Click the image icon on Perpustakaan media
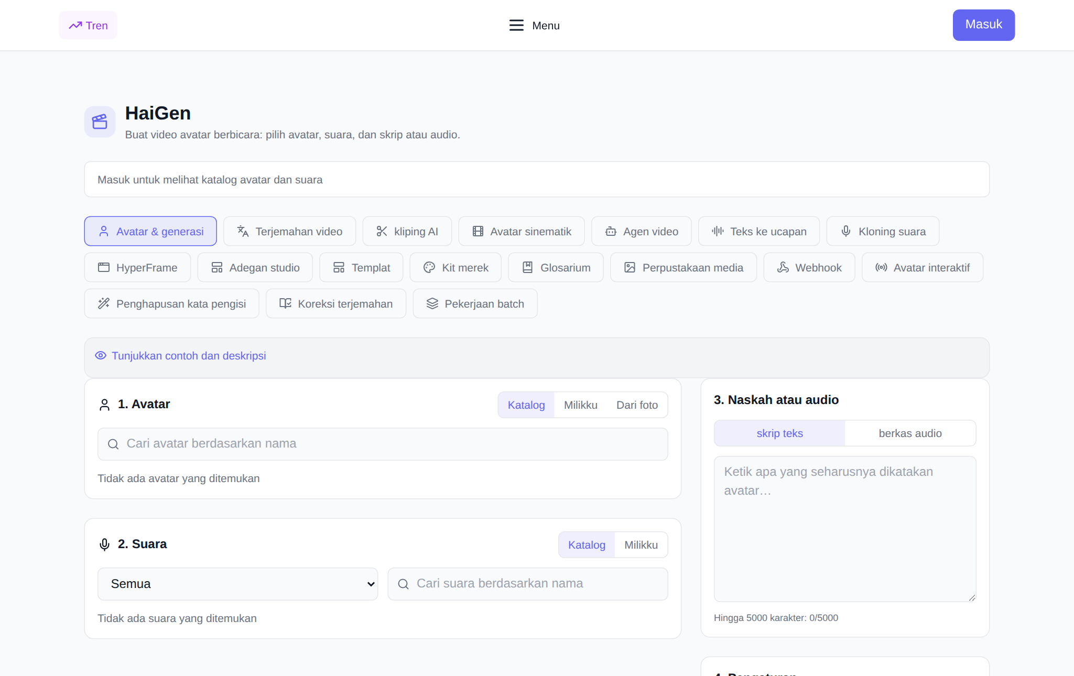The width and height of the screenshot is (1074, 676). 630,267
